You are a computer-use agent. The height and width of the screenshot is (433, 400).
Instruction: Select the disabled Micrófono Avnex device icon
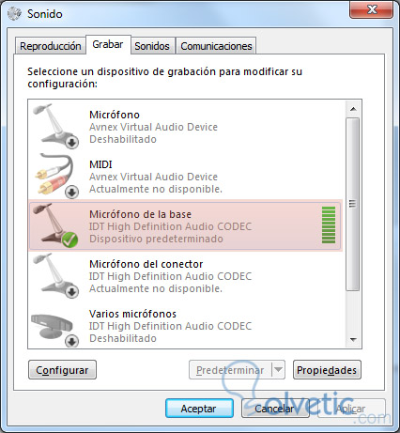56,126
